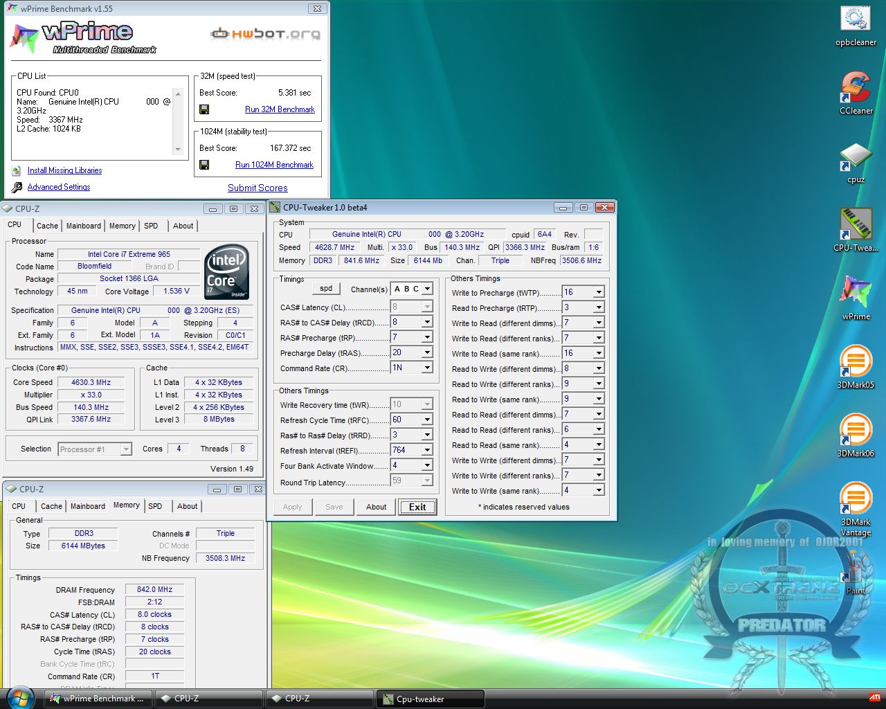Open Refresh Cycle Time (tRFC) dropdown

pos(427,420)
